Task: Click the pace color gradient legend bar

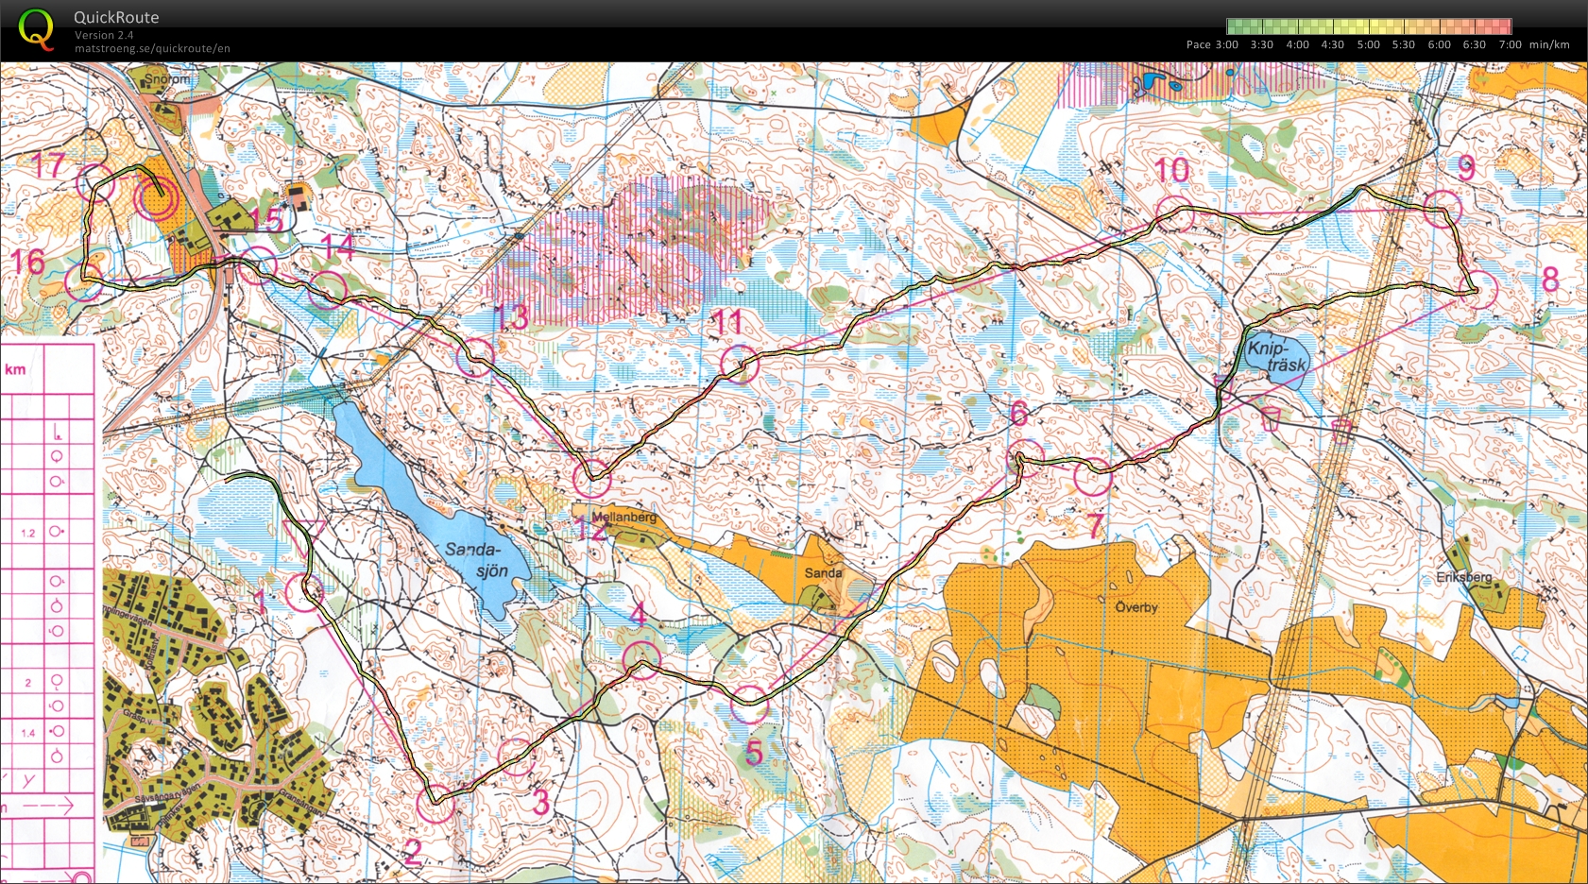Action: pos(1369,26)
